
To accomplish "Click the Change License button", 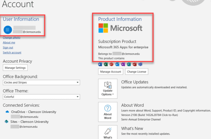I will pos(136,72).
